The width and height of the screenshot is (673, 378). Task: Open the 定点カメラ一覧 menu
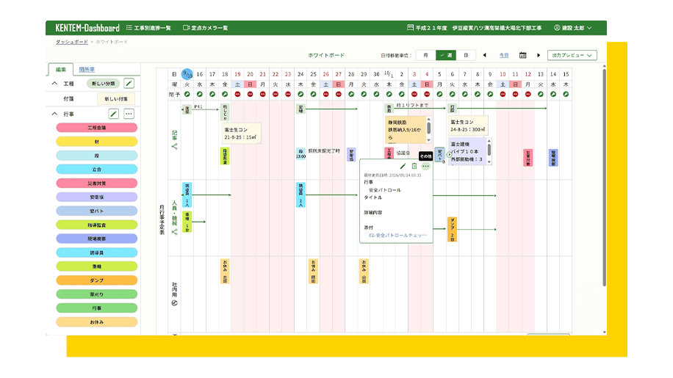pos(205,28)
